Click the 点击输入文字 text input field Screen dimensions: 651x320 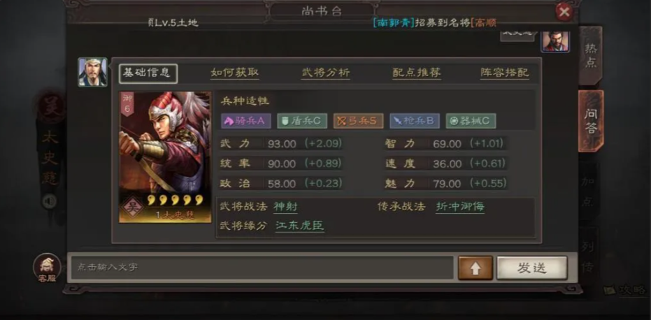[x=262, y=268]
